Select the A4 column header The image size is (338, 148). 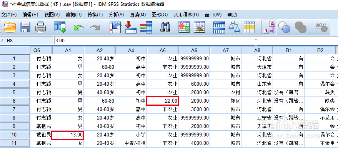coord(131,50)
